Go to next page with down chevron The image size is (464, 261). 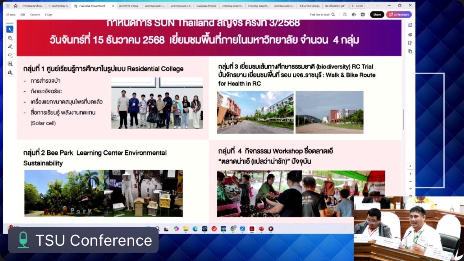pos(410,189)
